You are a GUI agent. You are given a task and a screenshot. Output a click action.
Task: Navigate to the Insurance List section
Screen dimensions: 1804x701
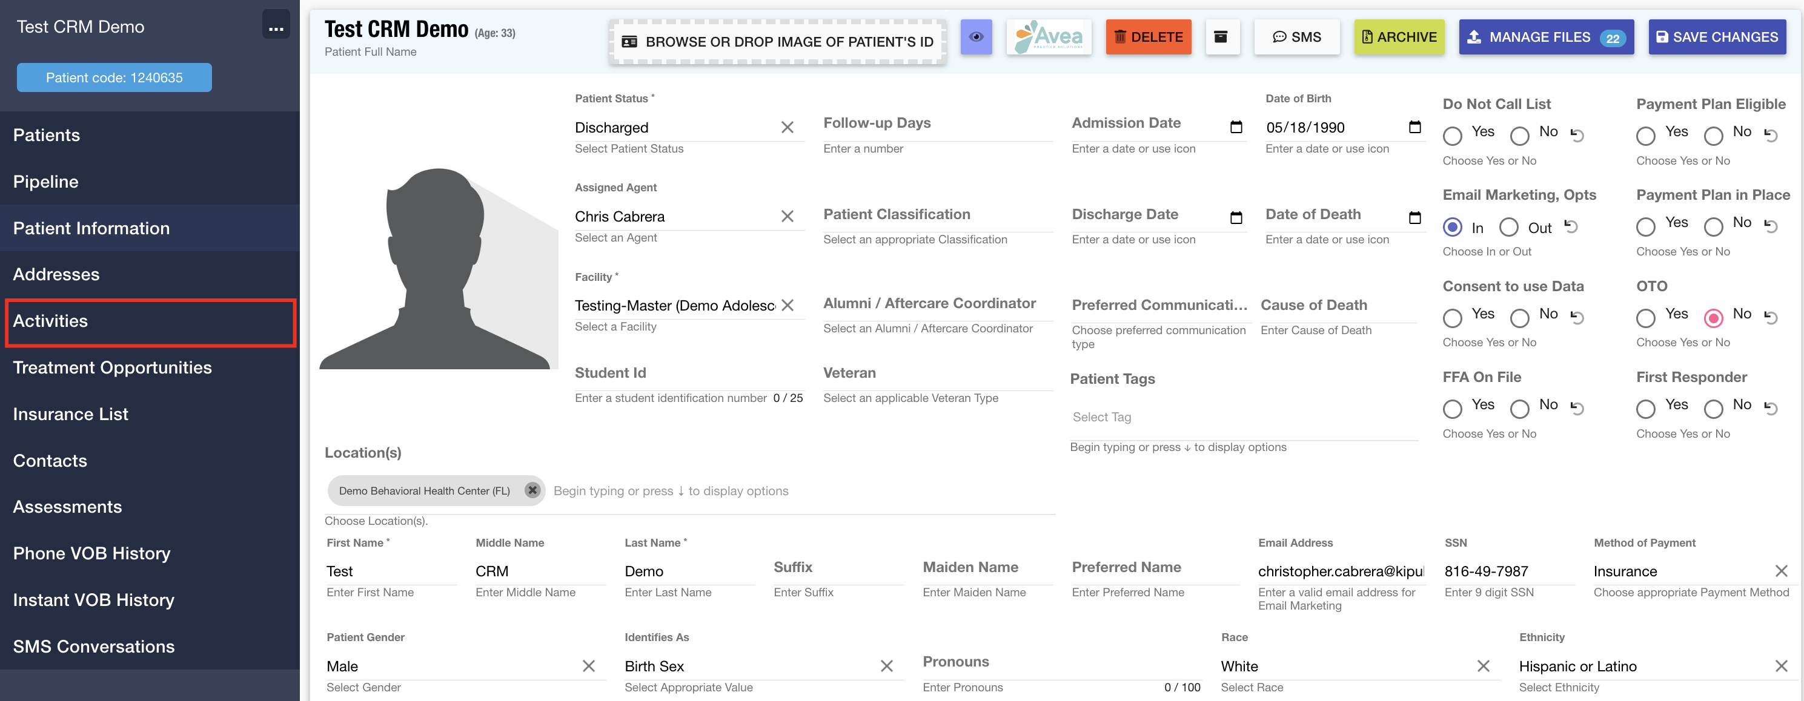coord(71,413)
